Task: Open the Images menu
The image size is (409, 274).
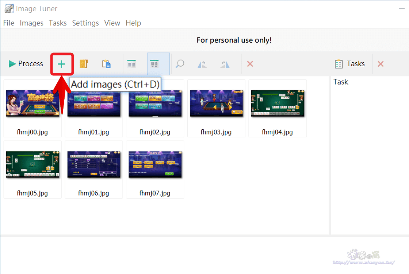Action: (31, 23)
